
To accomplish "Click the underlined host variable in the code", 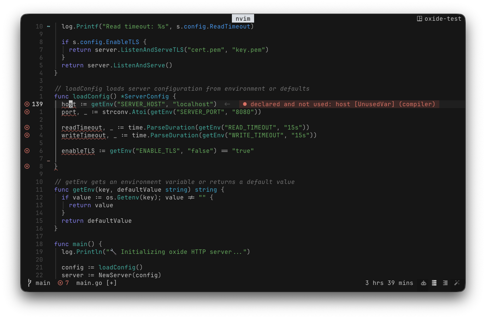I will pyautogui.click(x=69, y=104).
